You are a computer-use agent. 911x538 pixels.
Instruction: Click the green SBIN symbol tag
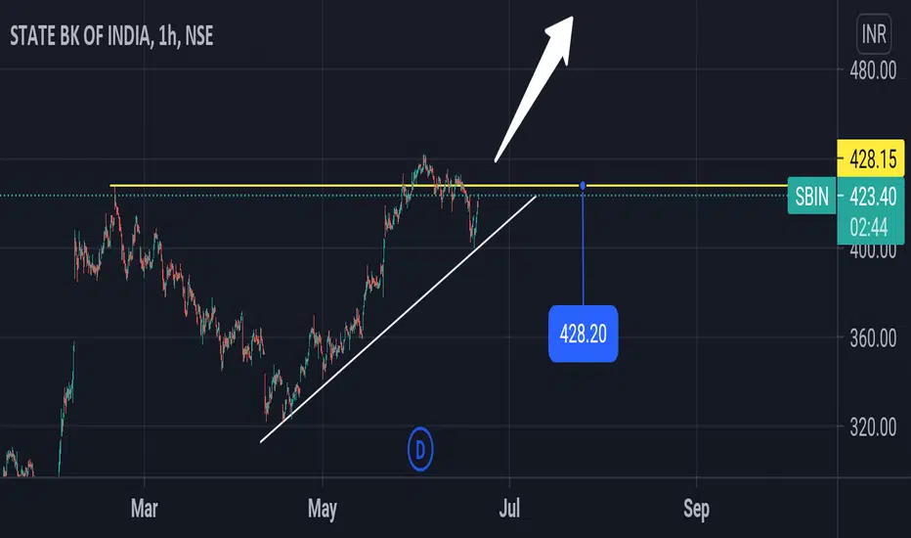811,197
